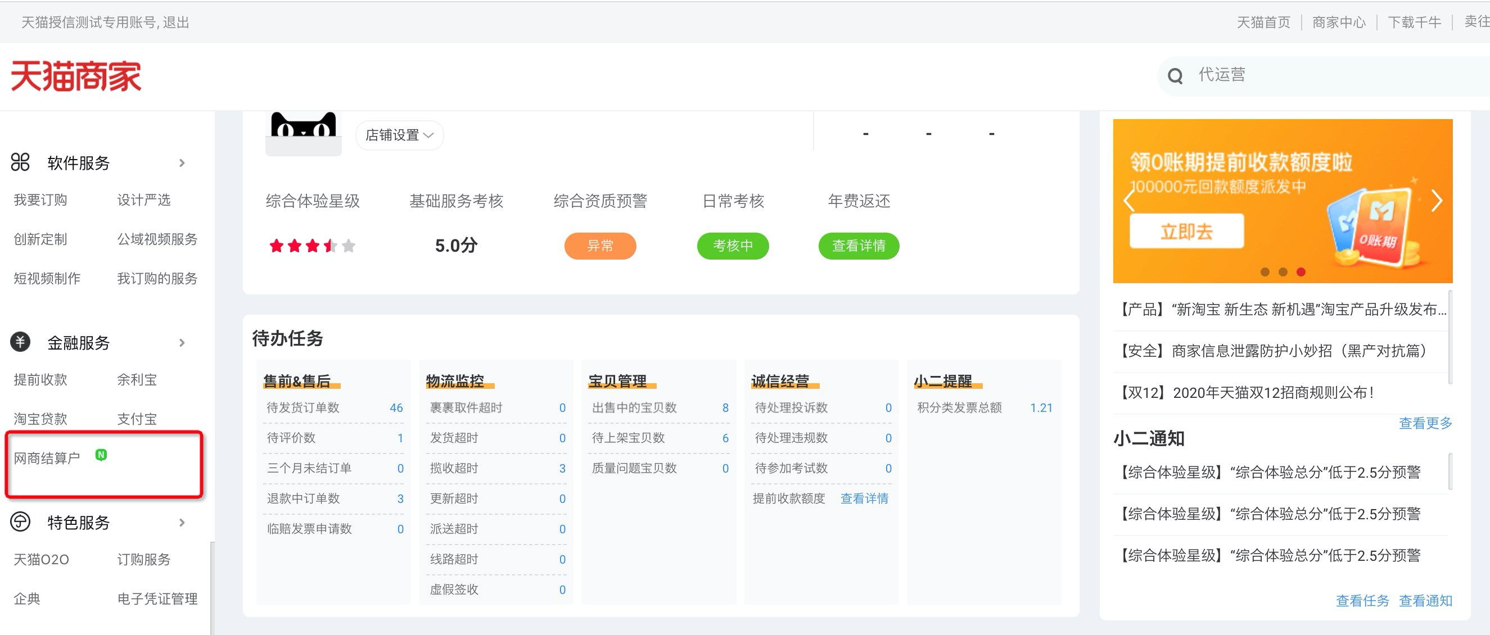This screenshot has height=635, width=1490.
Task: Click 待处理投诉数 value 0
Action: point(888,408)
